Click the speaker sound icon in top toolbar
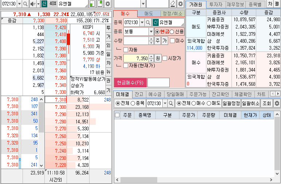The width and height of the screenshot is (281, 184). [x=33, y=4]
